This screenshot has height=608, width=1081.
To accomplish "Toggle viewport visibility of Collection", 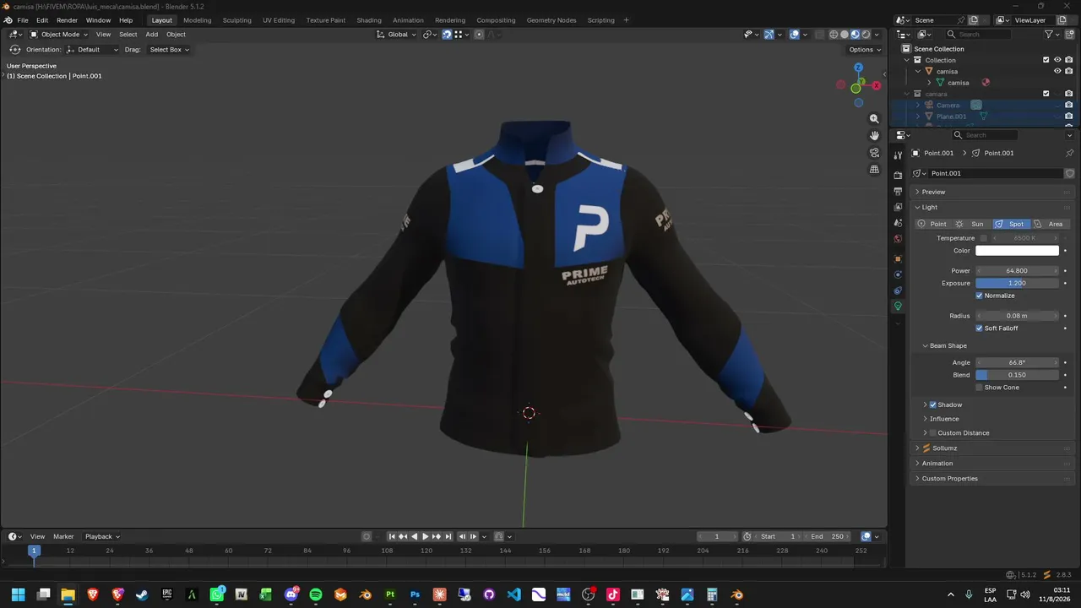I will coord(1057,60).
